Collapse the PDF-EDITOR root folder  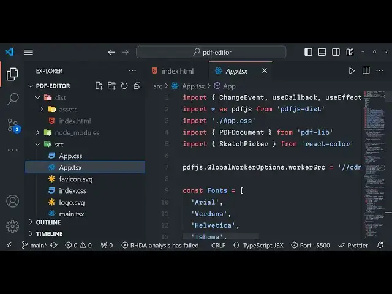click(31, 86)
